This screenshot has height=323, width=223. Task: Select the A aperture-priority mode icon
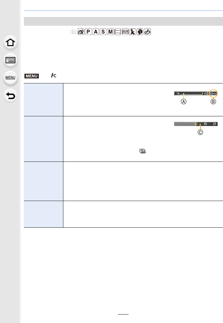click(x=95, y=33)
